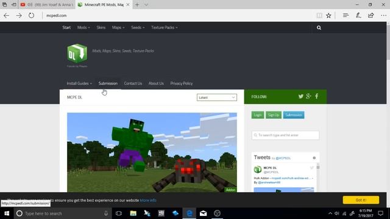Expand the Install Guides dropdown

point(79,83)
